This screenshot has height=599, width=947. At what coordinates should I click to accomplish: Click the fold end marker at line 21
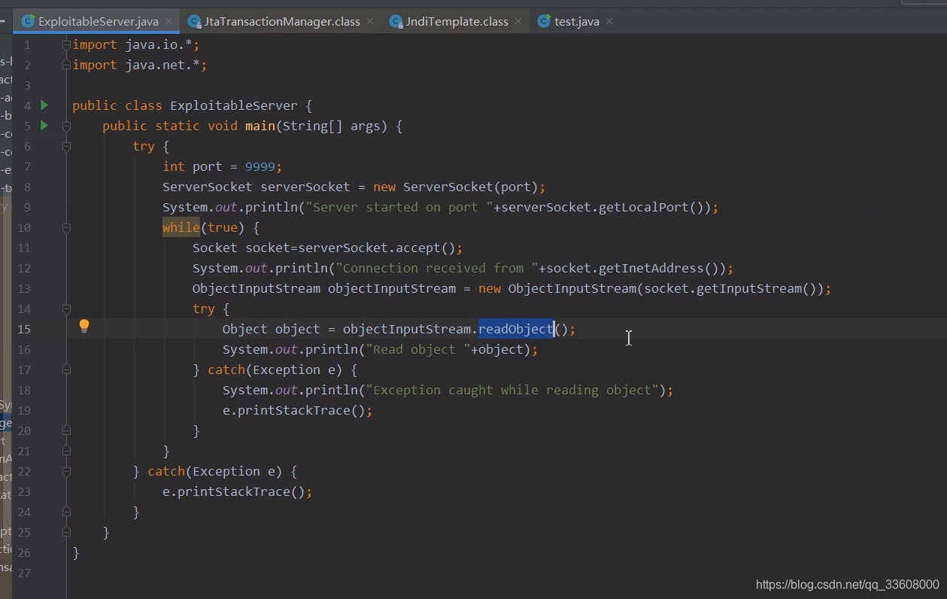coord(66,451)
